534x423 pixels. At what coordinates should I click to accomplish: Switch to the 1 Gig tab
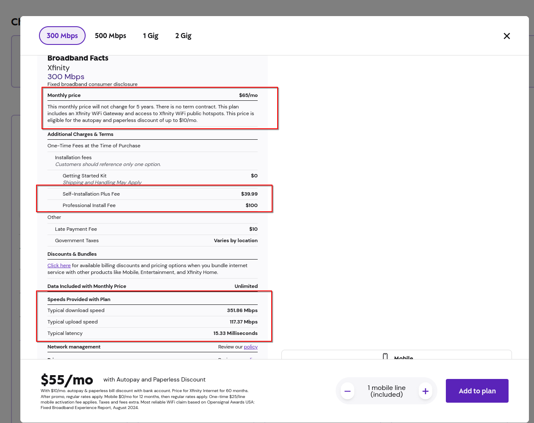coord(150,36)
